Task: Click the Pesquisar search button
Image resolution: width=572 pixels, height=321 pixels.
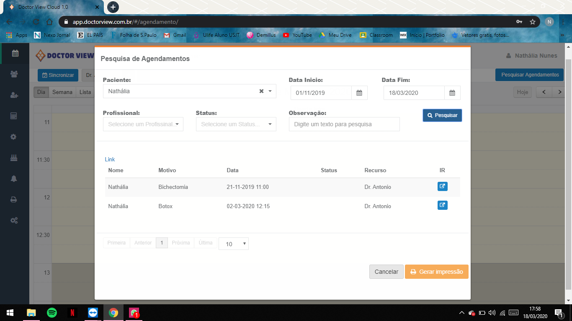Action: tap(442, 115)
